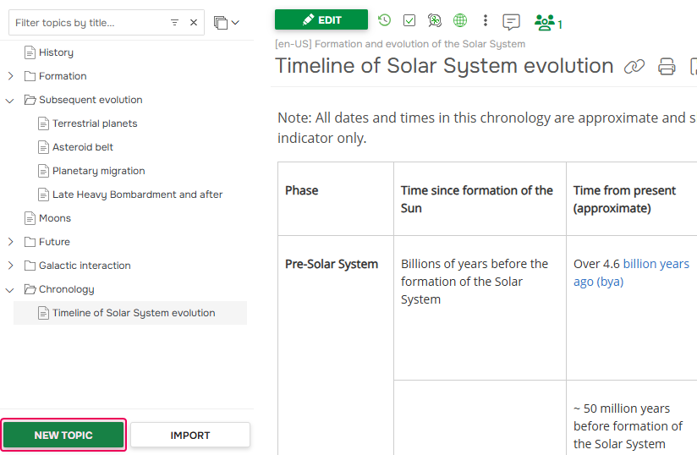Open Late Heavy Bombardment and after topic
This screenshot has height=455, width=697.
[x=137, y=195]
